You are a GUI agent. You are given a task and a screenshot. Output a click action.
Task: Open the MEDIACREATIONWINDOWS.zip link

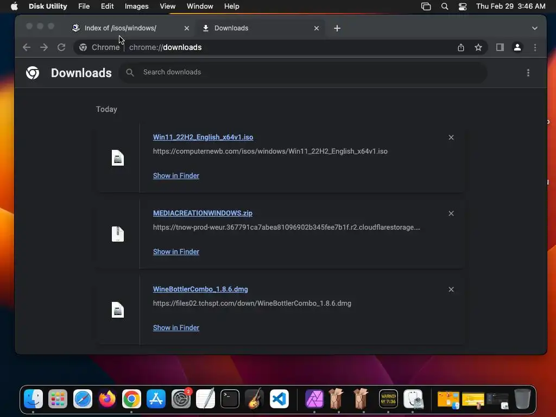203,213
